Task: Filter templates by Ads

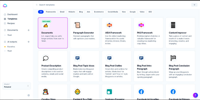Action: point(88,12)
